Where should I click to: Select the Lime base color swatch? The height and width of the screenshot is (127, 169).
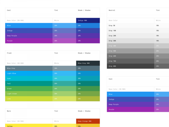click(x=29, y=99)
